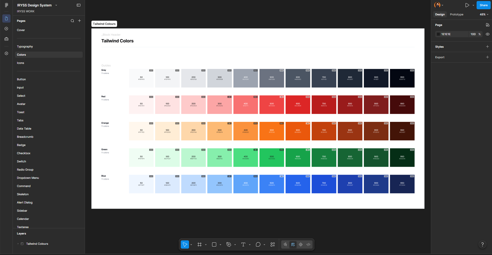Click the Tailwind Colors heading text
Viewport: 492px width, 255px height.
(117, 41)
